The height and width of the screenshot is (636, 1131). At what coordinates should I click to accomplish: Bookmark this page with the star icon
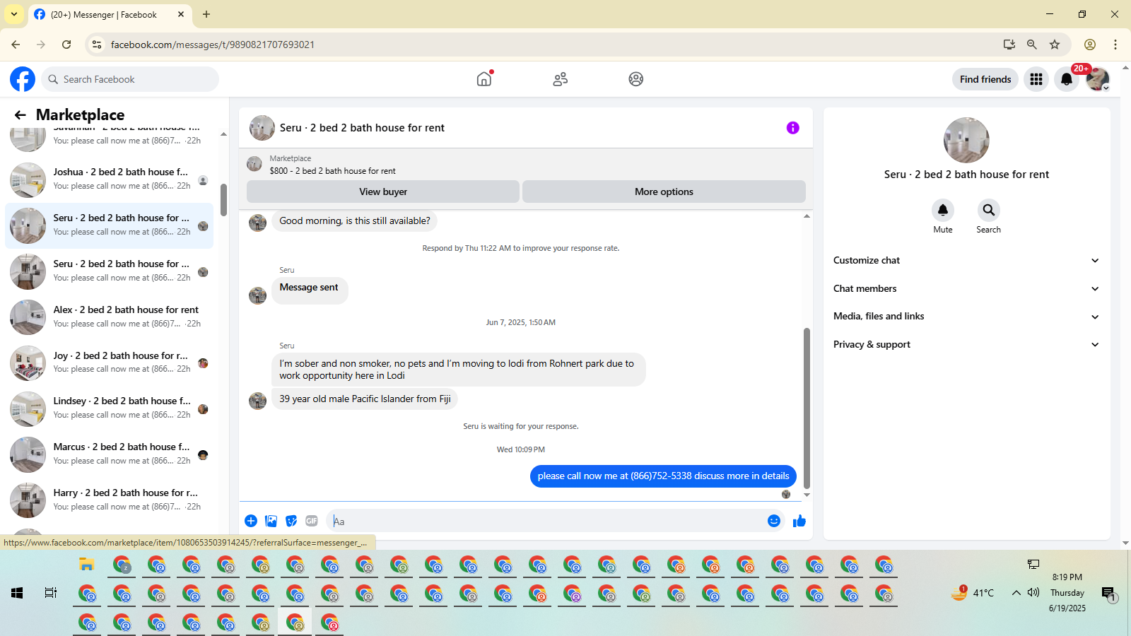[1055, 45]
